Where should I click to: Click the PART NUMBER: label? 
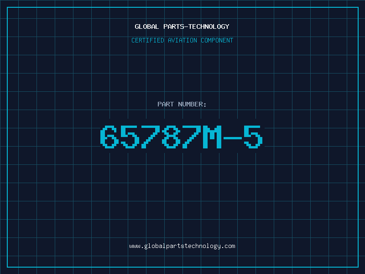[x=182, y=104]
